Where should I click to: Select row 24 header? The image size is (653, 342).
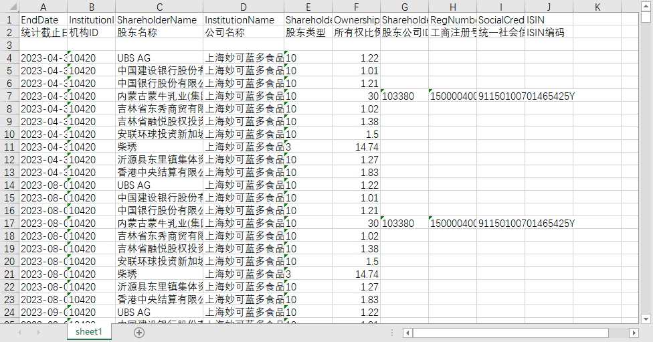[9, 312]
